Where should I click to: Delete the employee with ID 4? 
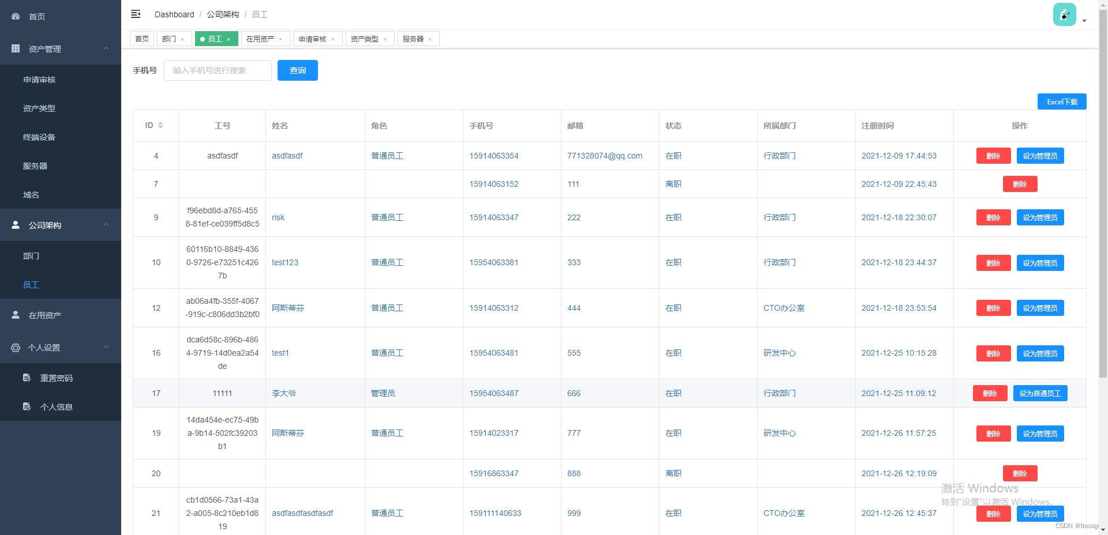click(993, 156)
